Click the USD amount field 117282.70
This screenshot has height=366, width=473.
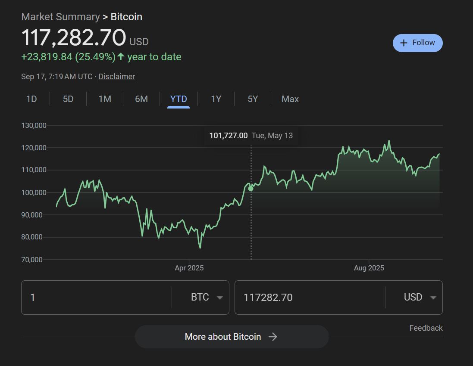point(310,298)
